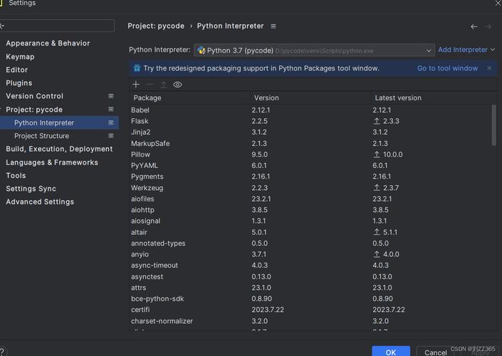Open Plugins settings
Screen dimensions: 502x356
coord(19,83)
